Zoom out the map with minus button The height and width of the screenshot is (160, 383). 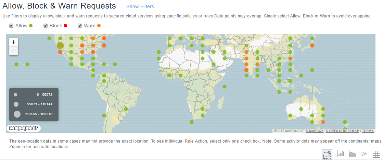(14, 51)
